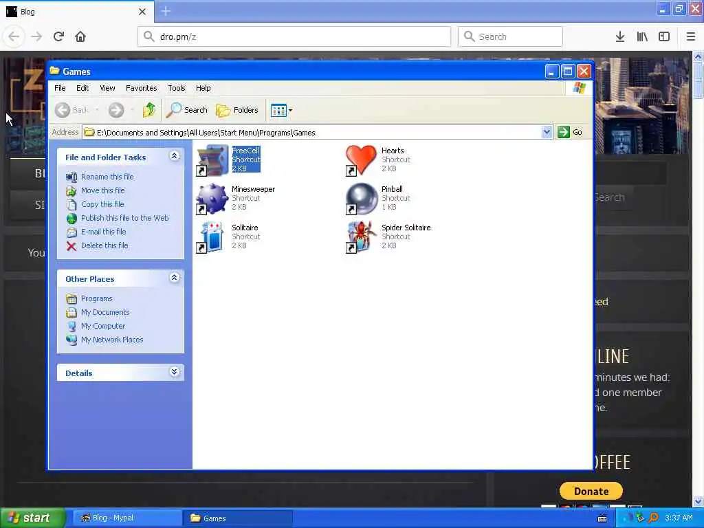
Task: Click the Donate button on webpage
Action: point(591,491)
